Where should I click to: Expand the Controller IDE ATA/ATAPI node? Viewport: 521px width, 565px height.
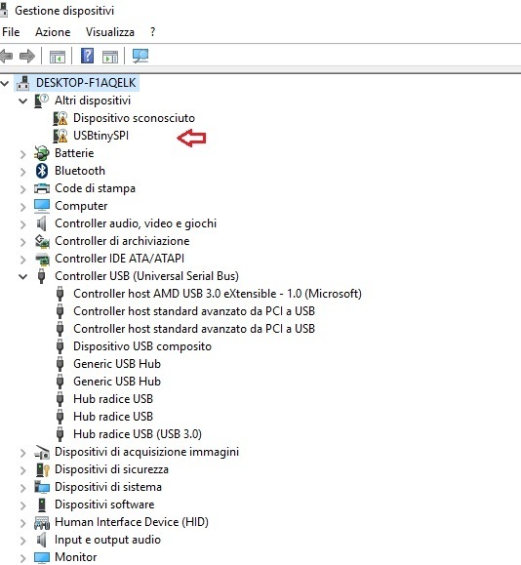click(x=23, y=260)
